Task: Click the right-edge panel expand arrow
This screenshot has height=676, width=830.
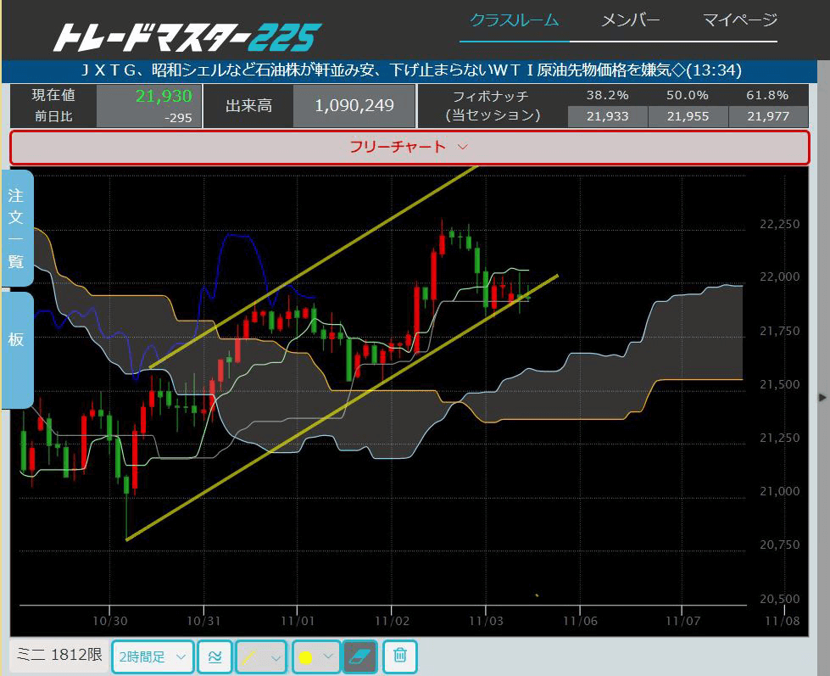Action: (822, 397)
